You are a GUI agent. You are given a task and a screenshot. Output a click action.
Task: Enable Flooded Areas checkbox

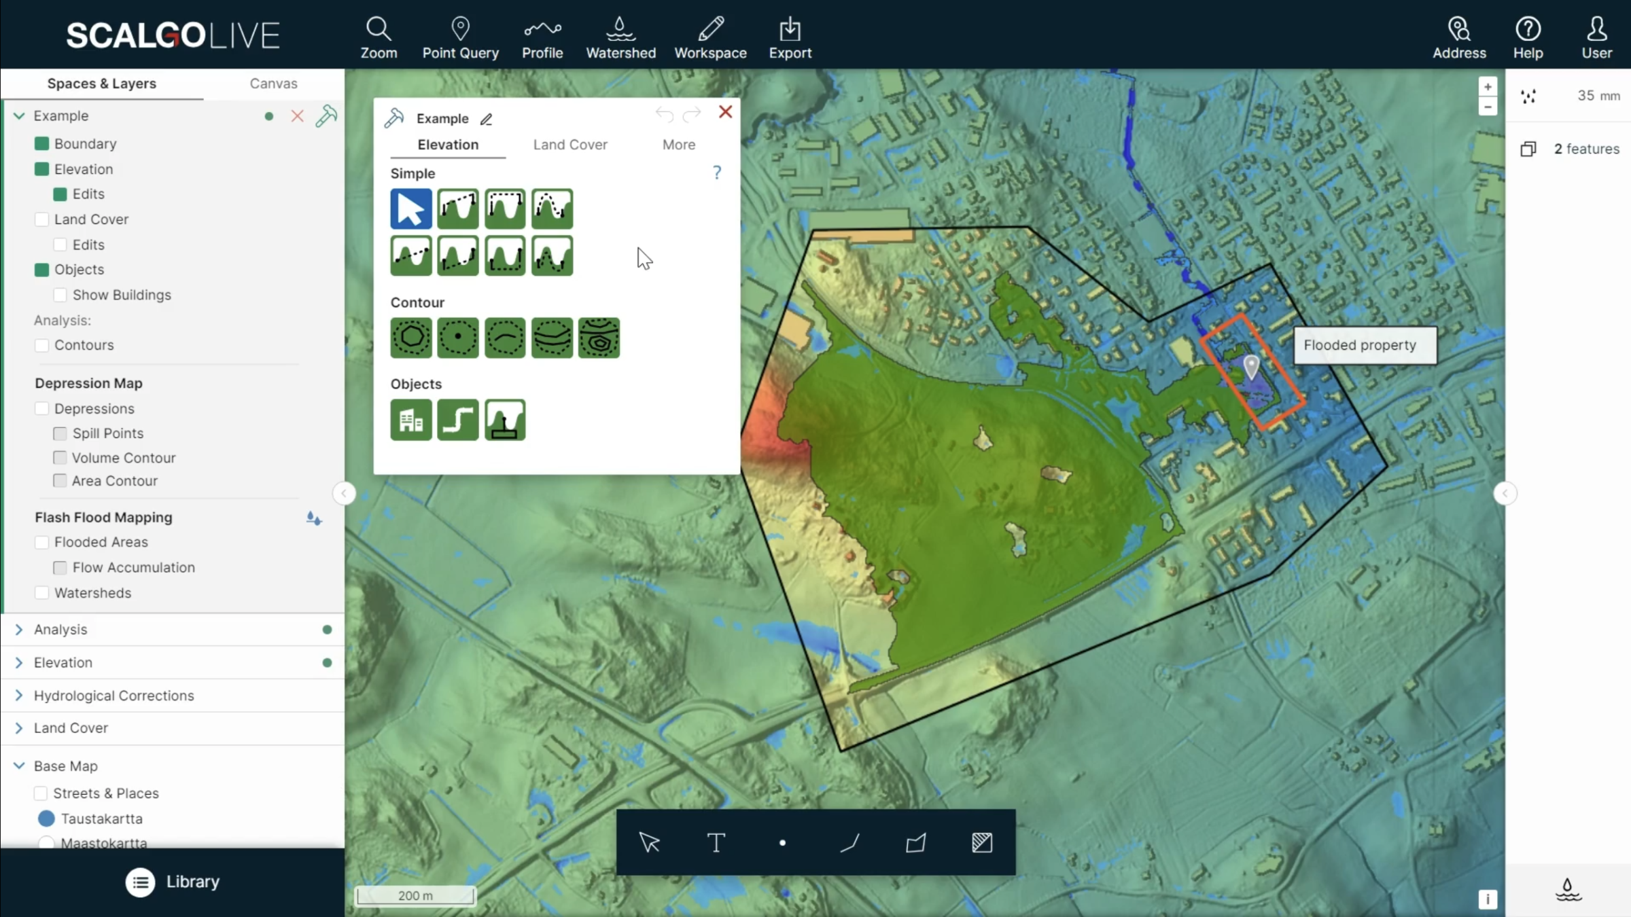41,542
